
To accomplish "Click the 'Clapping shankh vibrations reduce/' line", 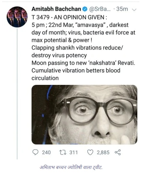I will pos(77,48).
